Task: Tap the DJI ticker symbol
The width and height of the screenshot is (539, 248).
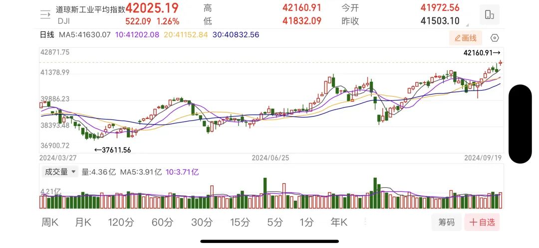Action: 63,21
